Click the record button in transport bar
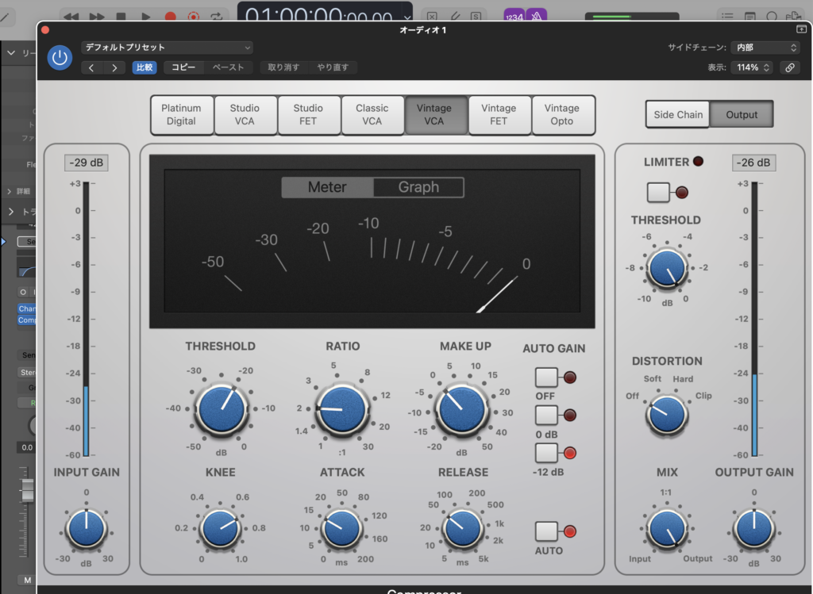The image size is (813, 594). click(x=170, y=16)
